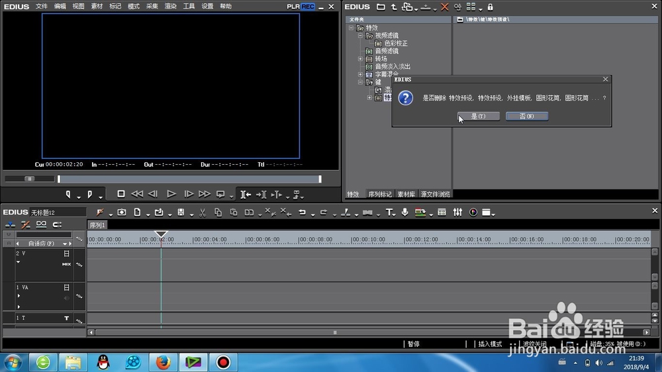Screen dimensions: 662x372
Task: Switch to the 源文件浏览 tab
Action: [x=436, y=194]
